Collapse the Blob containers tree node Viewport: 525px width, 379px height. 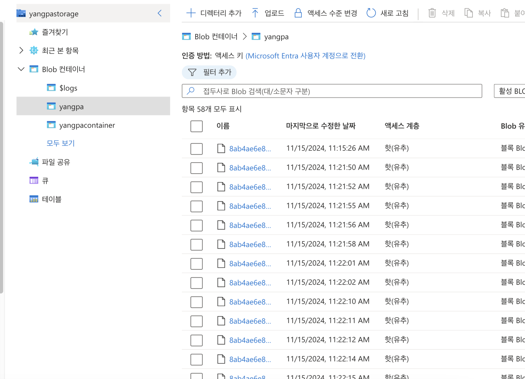[21, 69]
